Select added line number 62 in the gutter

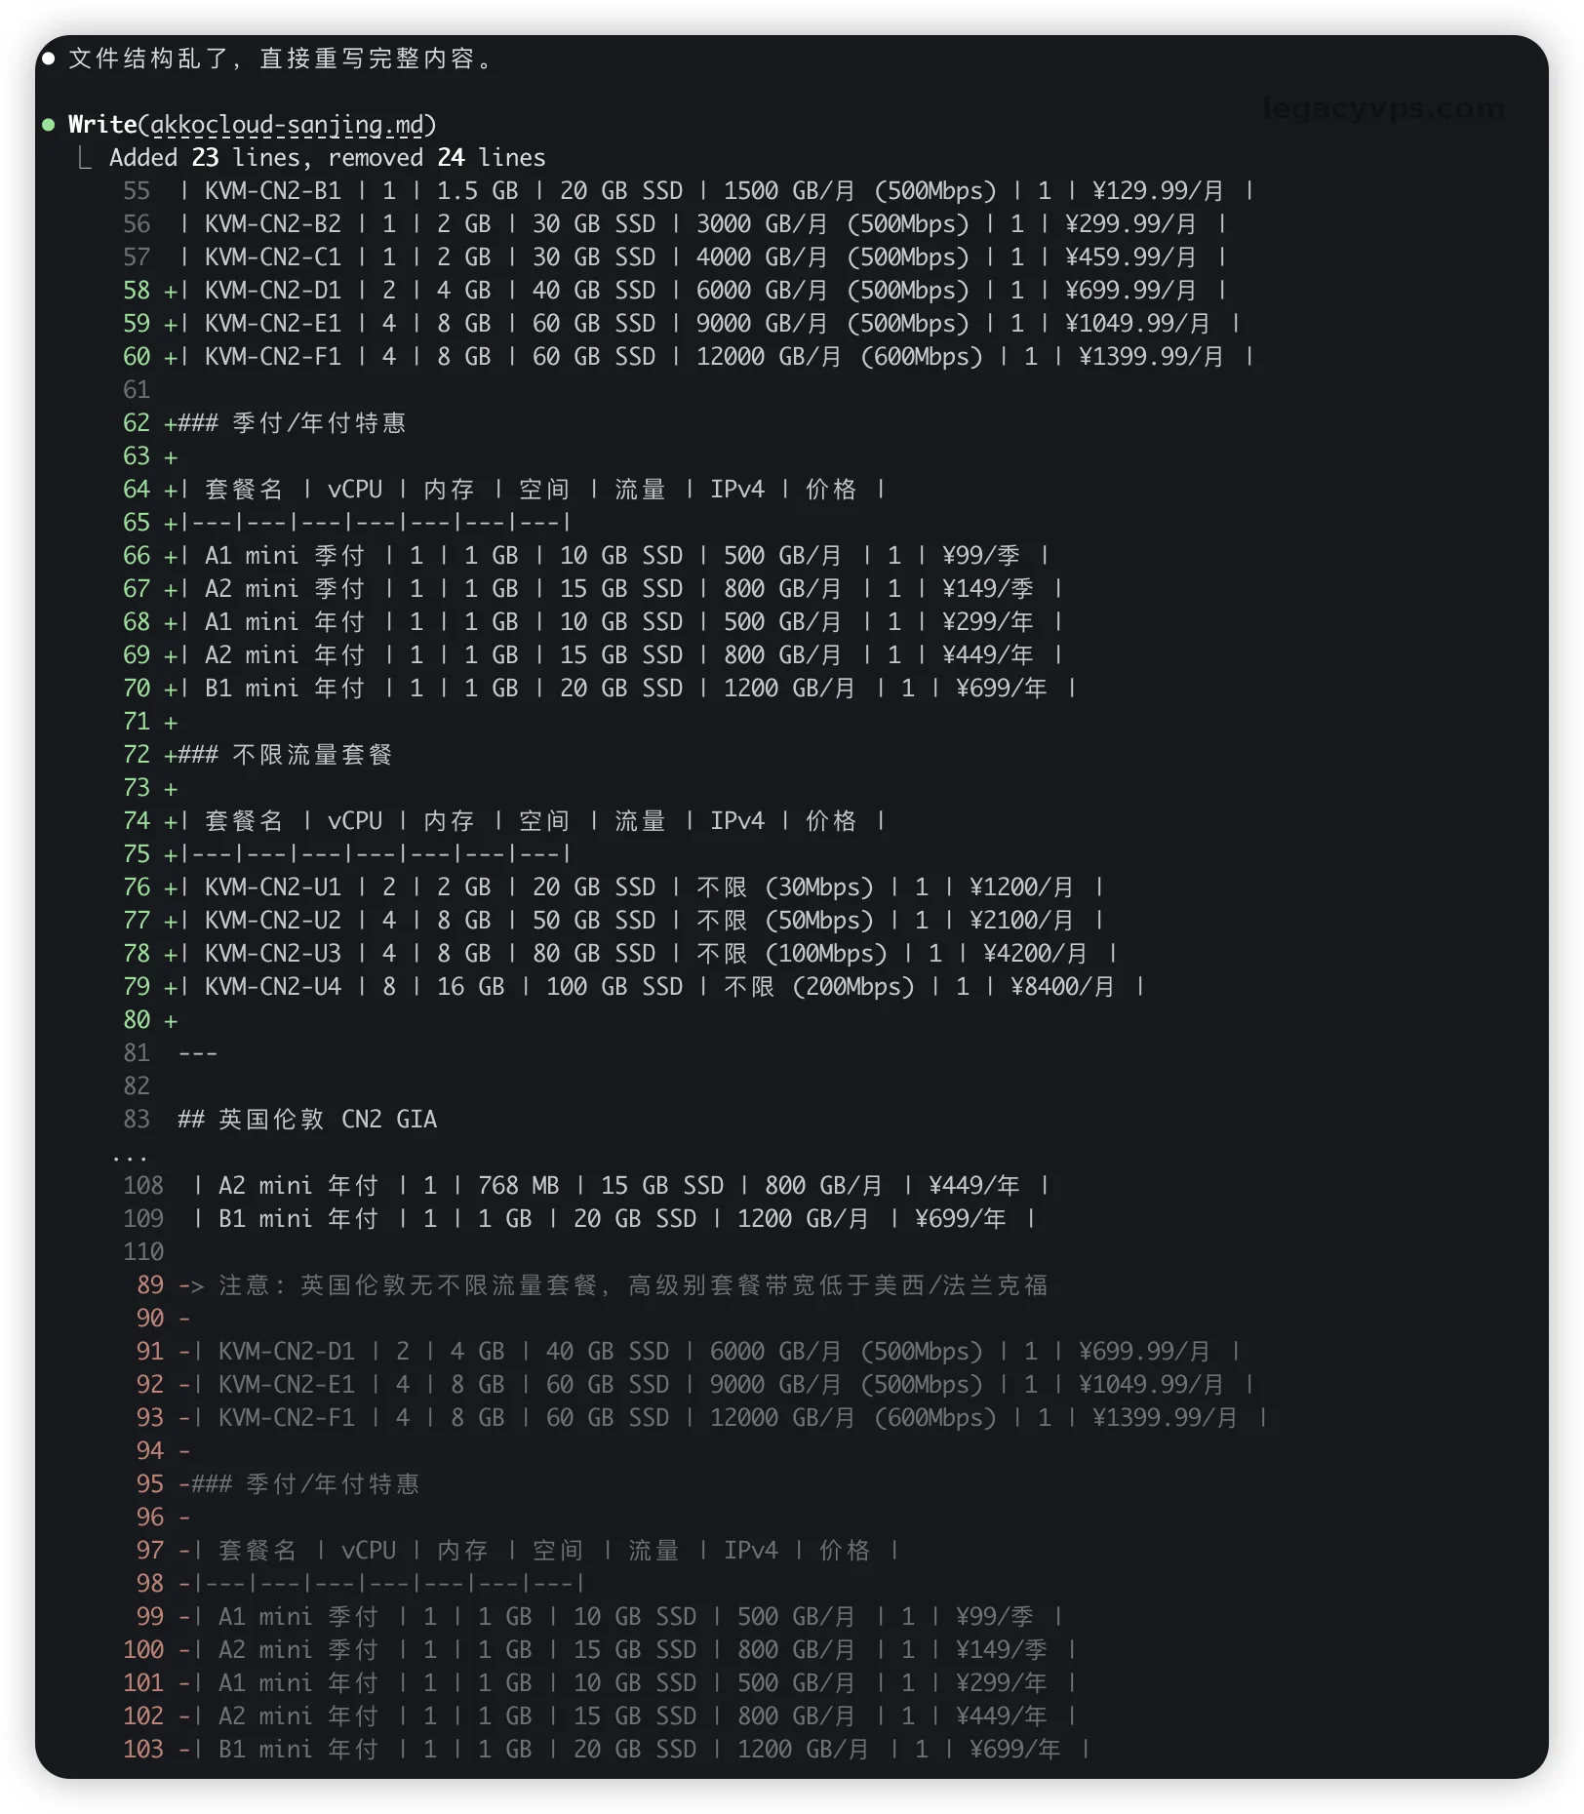[x=137, y=423]
